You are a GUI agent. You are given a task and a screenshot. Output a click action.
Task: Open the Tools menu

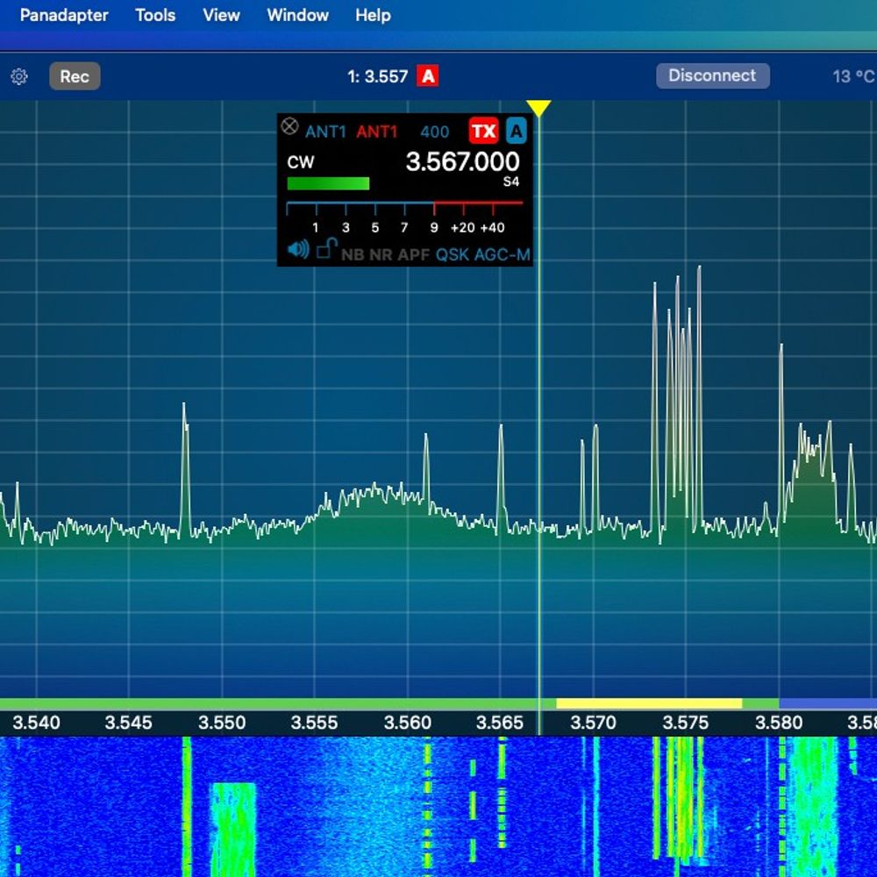tap(155, 15)
